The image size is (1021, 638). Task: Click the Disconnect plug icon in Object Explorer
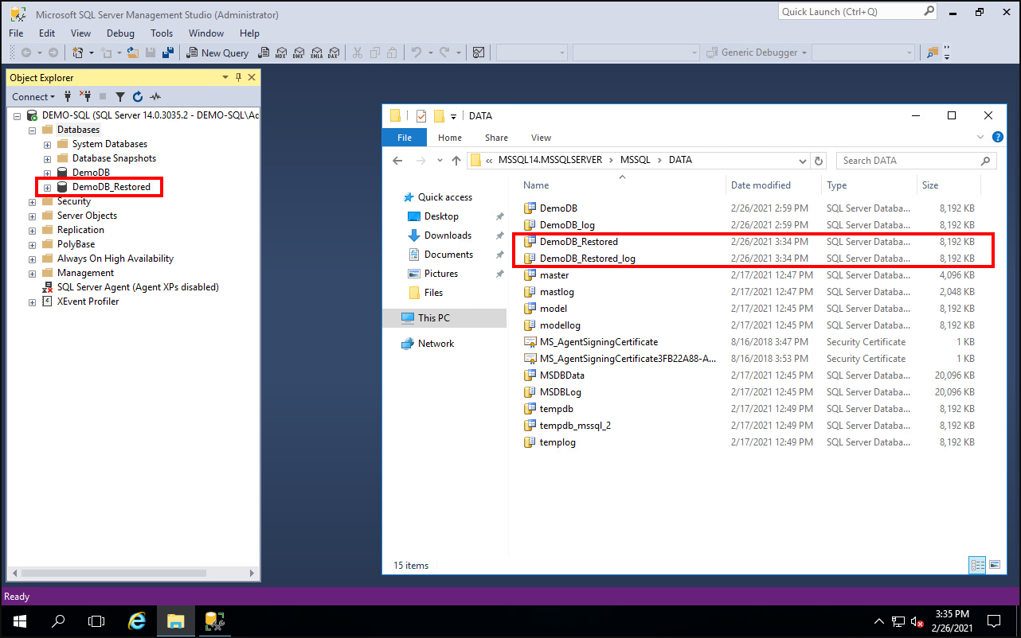point(84,97)
